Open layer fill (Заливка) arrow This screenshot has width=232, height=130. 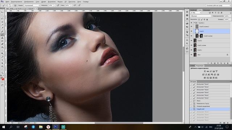coord(230,19)
